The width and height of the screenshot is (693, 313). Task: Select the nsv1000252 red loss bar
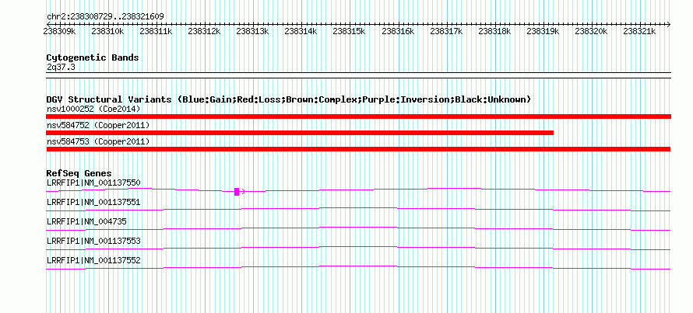pyautogui.click(x=358, y=117)
